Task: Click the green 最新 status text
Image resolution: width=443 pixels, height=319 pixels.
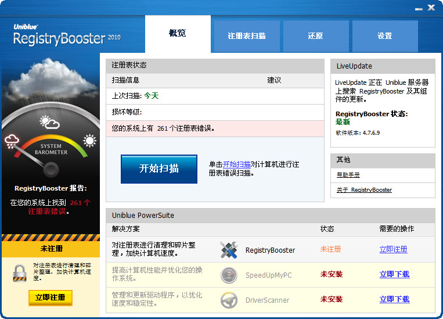Action: point(343,122)
